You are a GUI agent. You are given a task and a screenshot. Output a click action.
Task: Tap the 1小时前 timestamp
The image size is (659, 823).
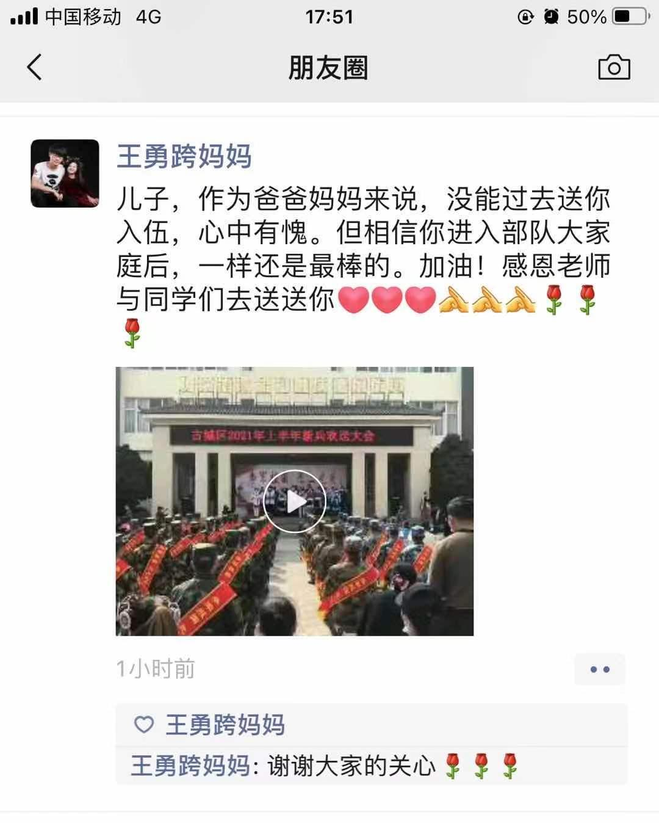tap(156, 669)
